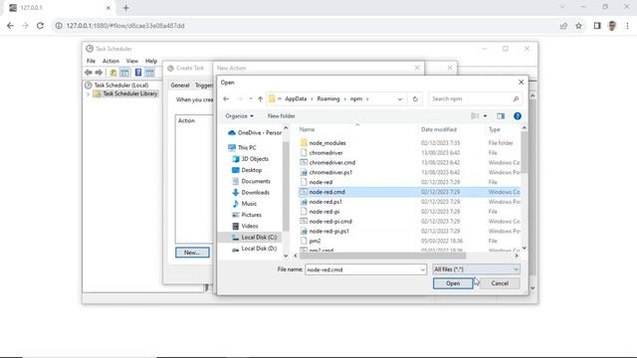Select Task Scheduler (Local) root node

(x=121, y=86)
